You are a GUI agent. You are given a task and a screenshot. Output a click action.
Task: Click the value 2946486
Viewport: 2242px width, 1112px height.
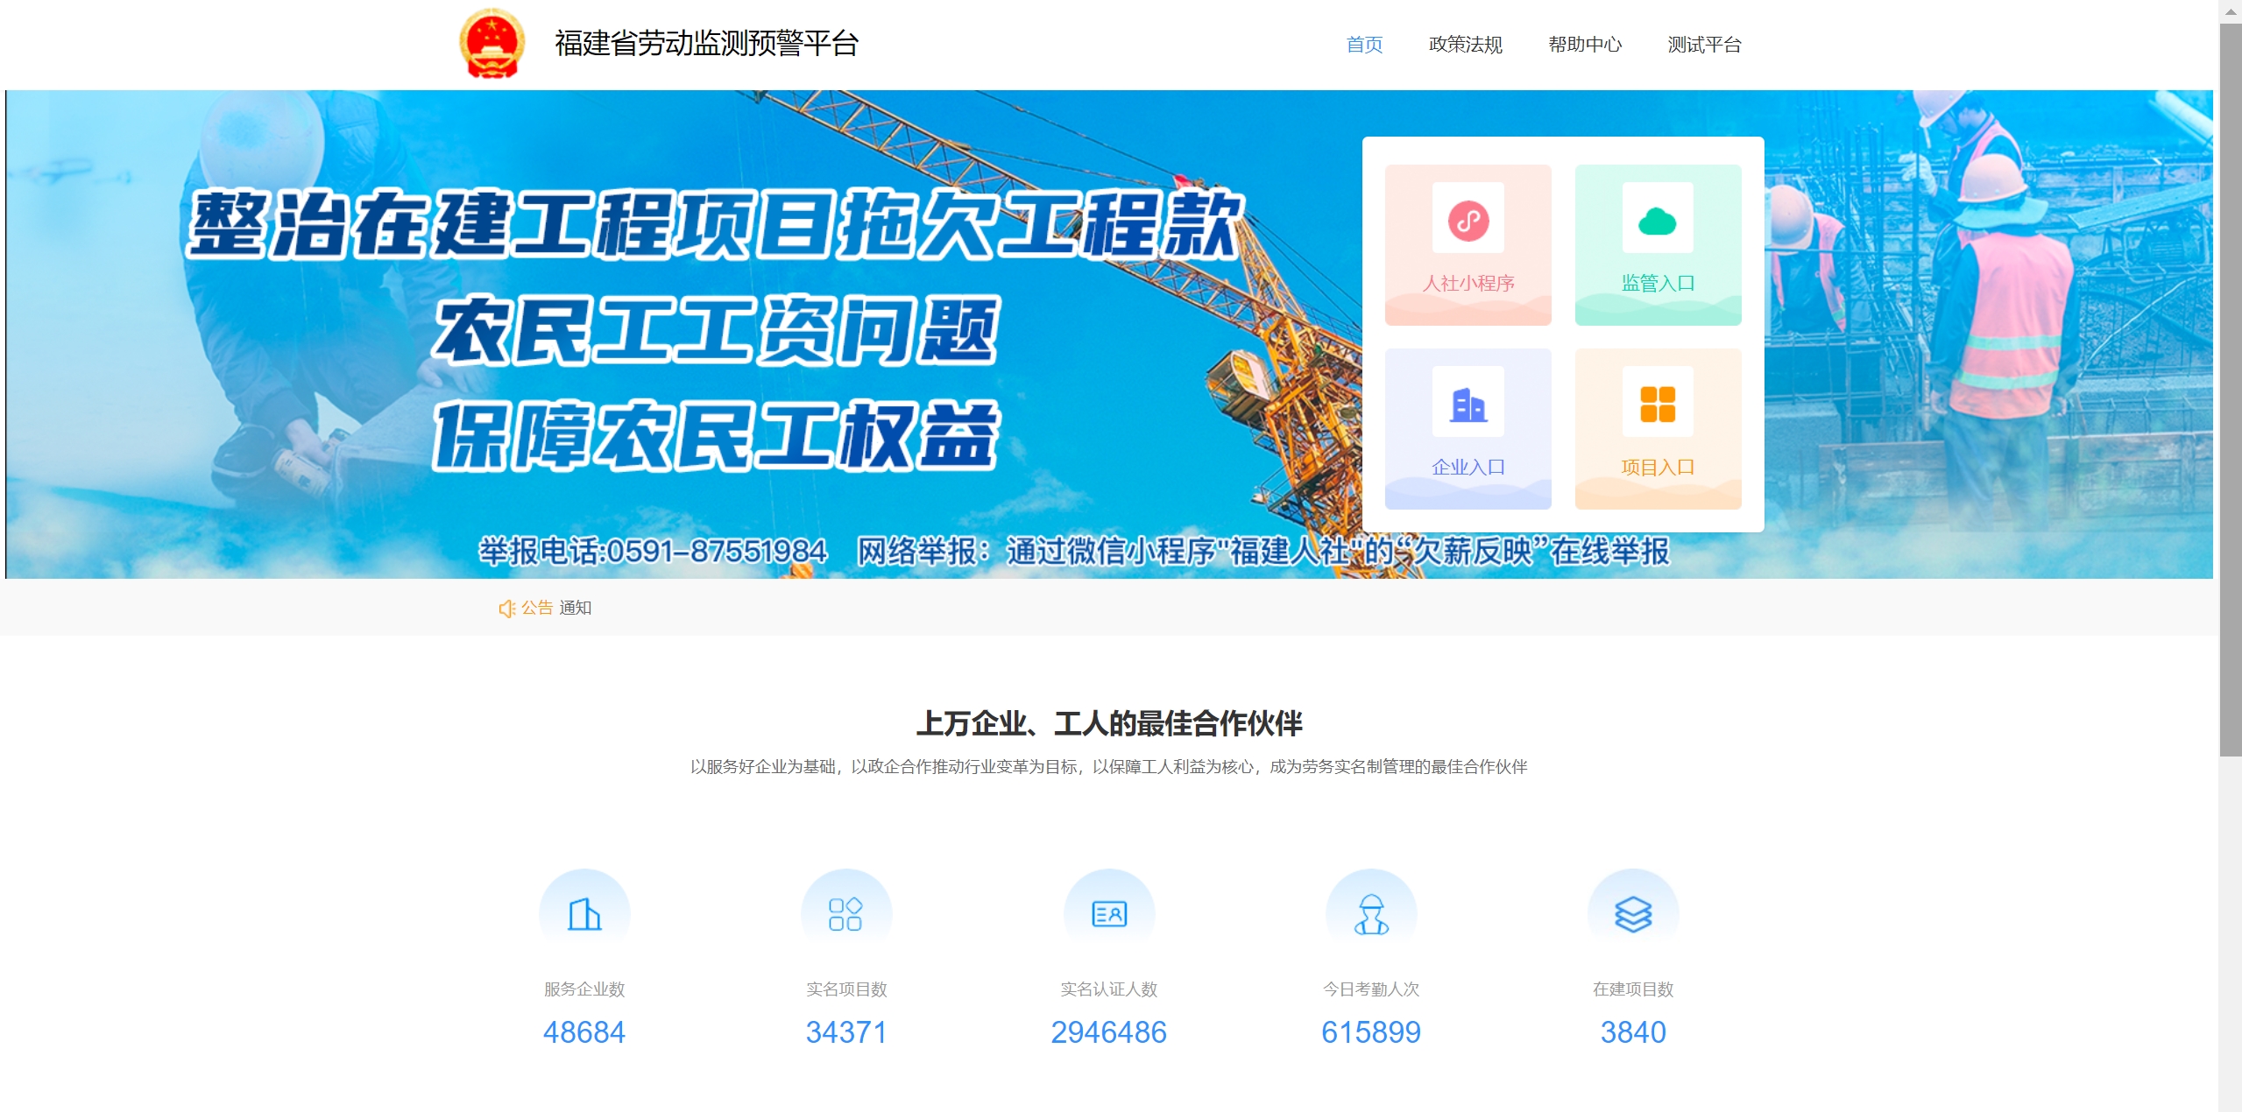point(1109,1032)
